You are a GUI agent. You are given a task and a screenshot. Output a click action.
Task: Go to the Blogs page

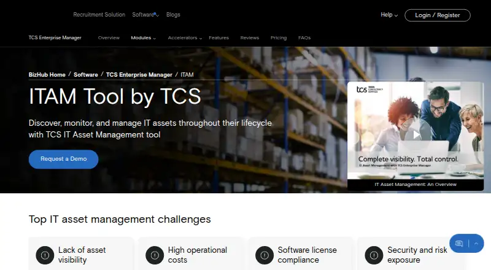(173, 15)
